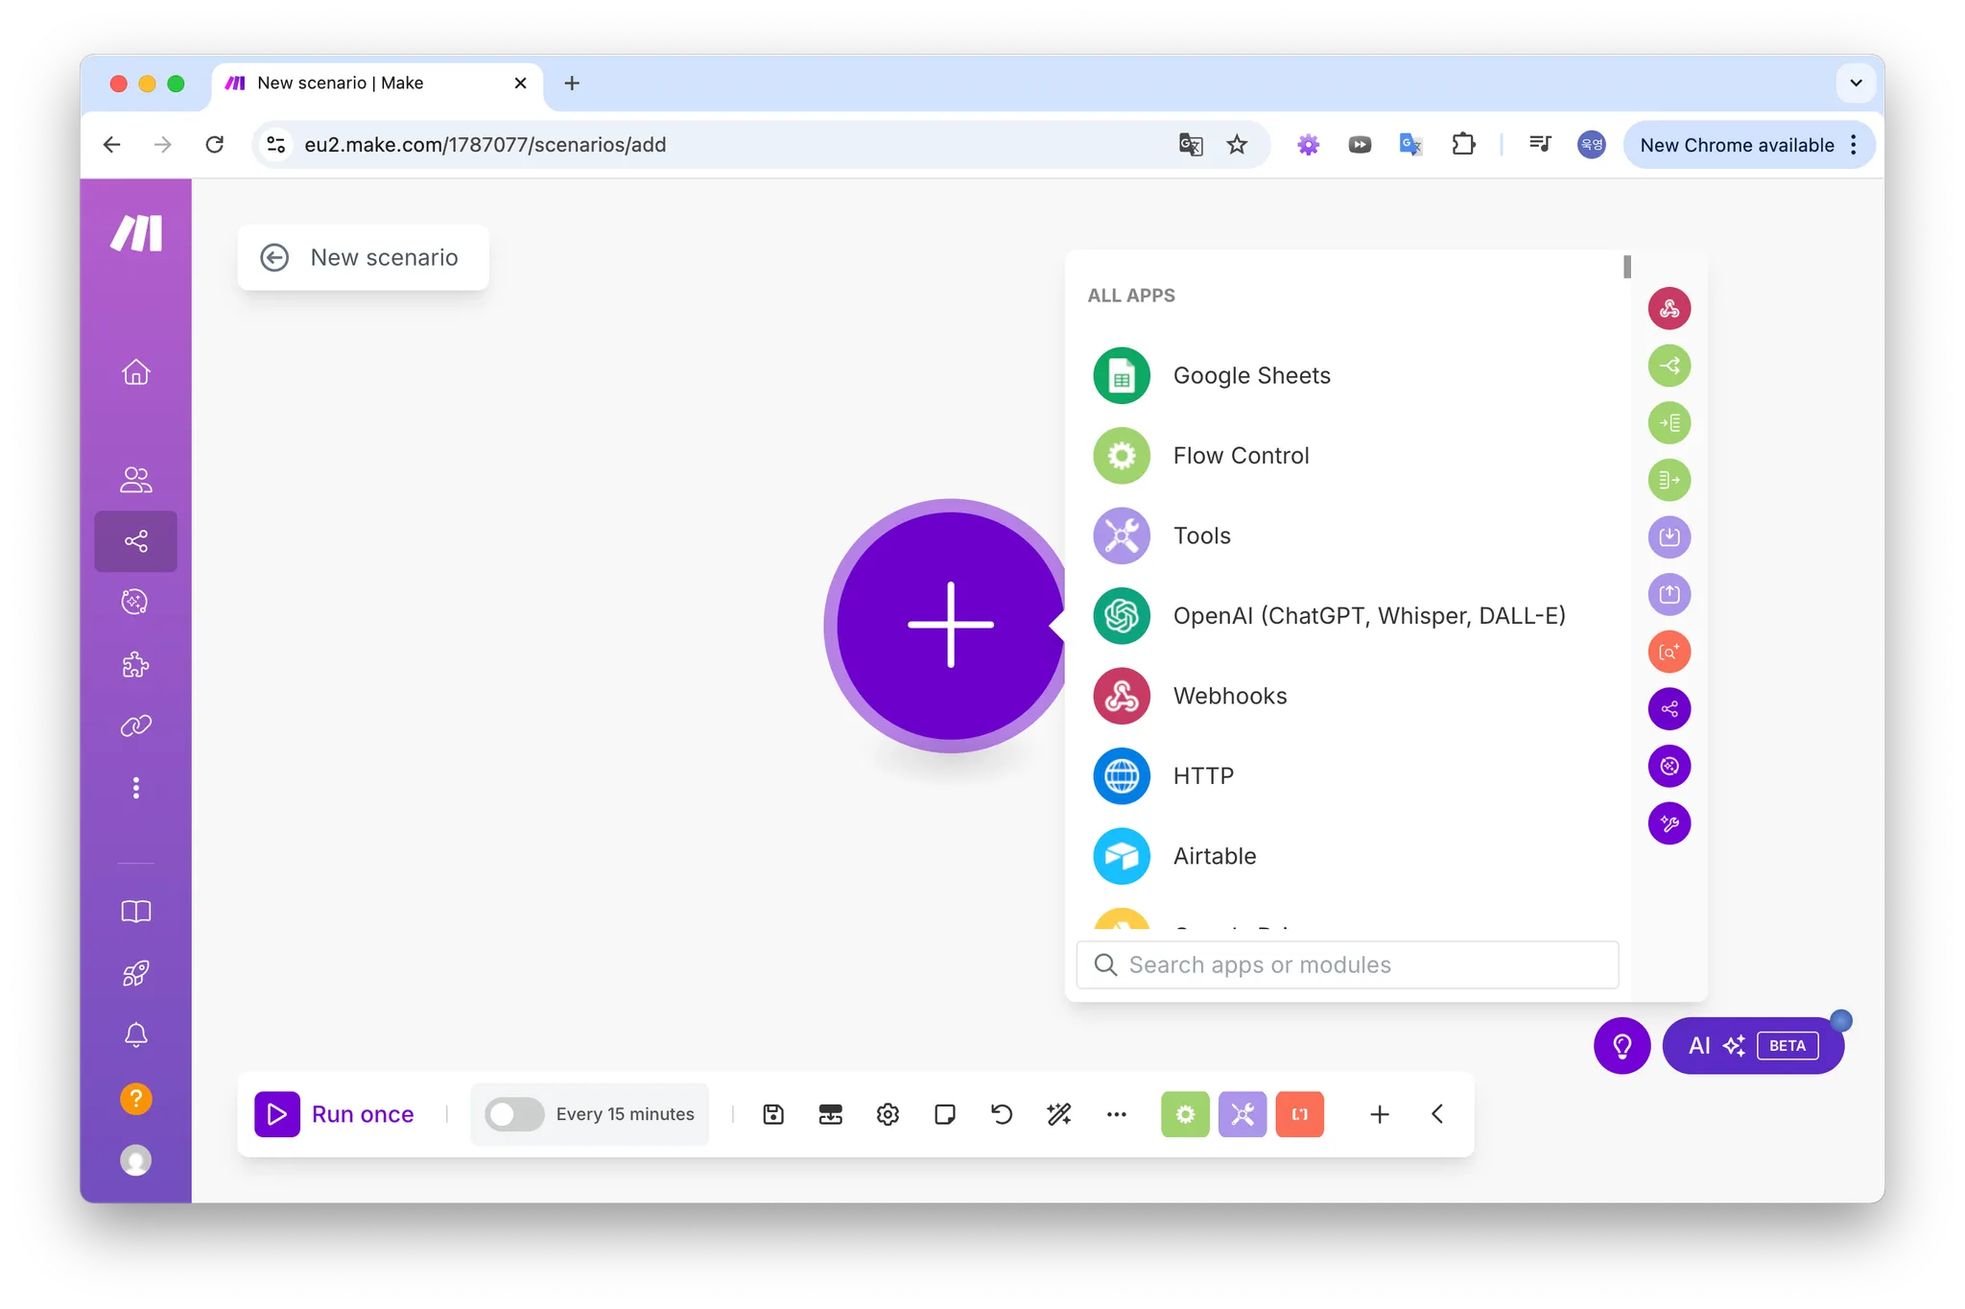
Task: Collapse the toolbar with left chevron
Action: coord(1437,1114)
